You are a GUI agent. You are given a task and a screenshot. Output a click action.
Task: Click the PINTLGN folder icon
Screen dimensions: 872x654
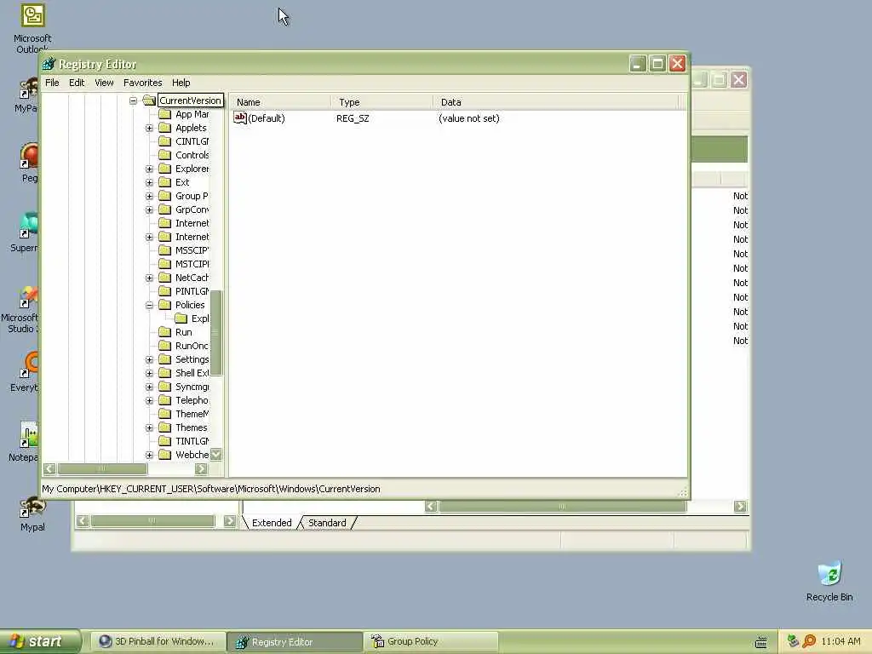tap(164, 291)
